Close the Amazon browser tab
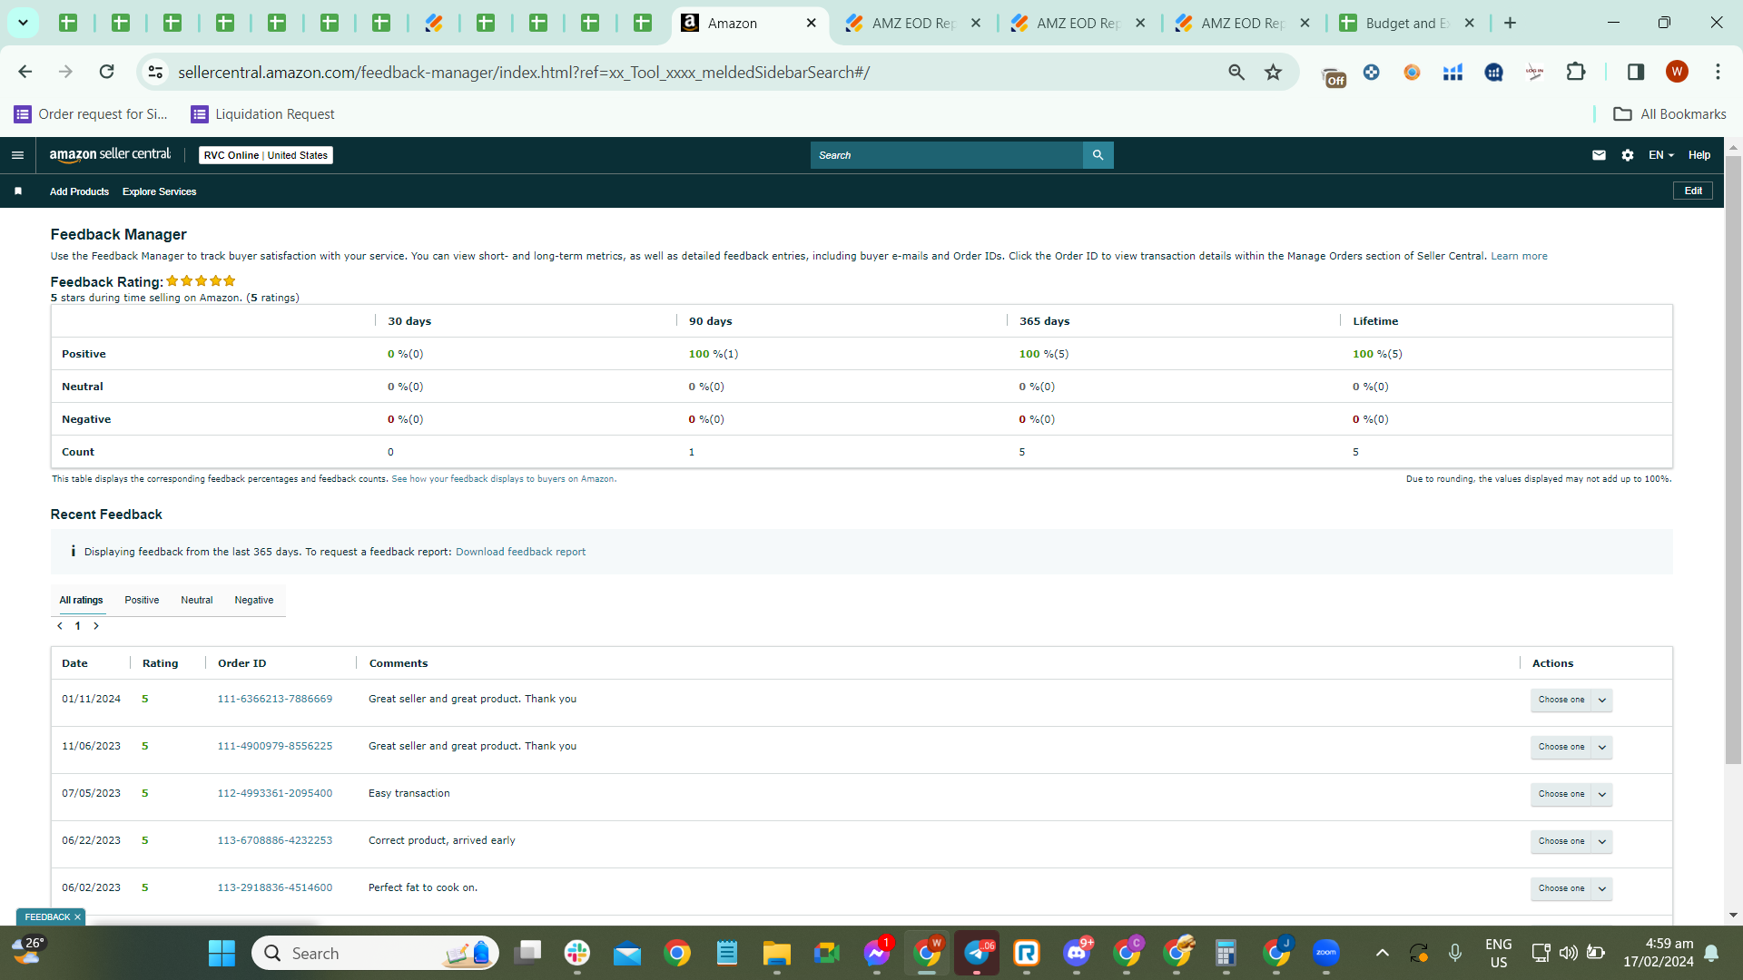The height and width of the screenshot is (980, 1743). (x=811, y=23)
